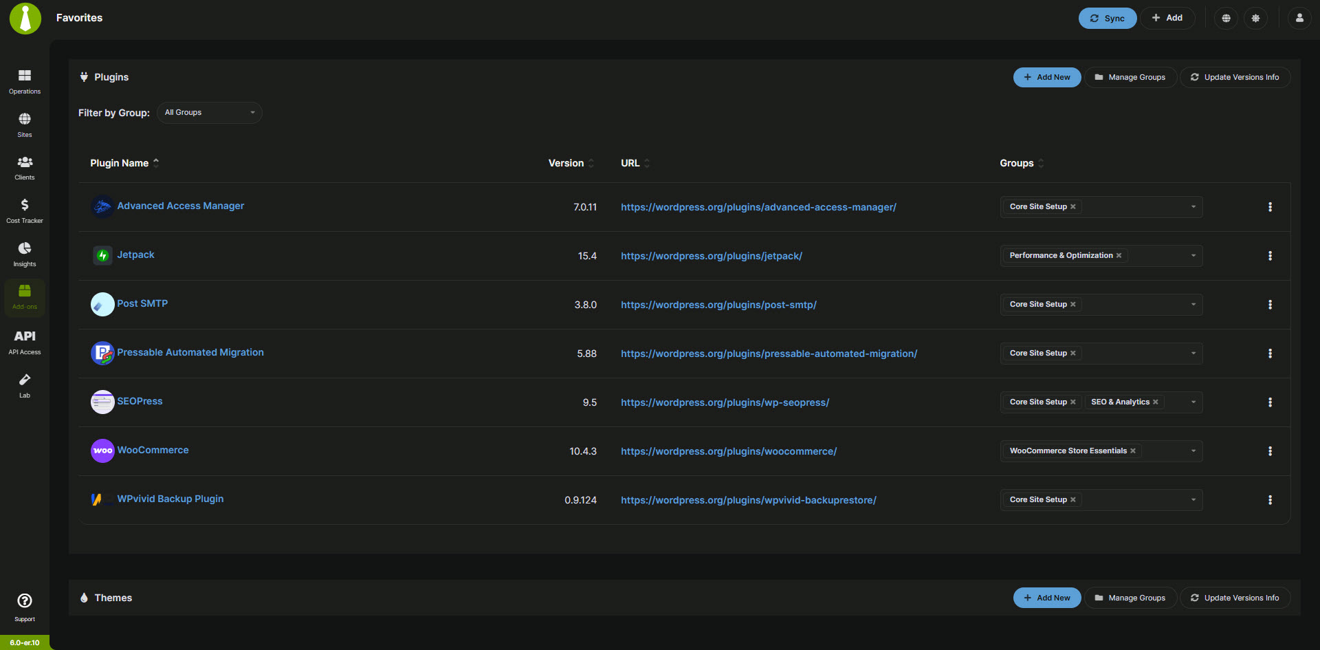Image resolution: width=1320 pixels, height=650 pixels.
Task: Click Update Versions Info for Plugins
Action: 1235,77
